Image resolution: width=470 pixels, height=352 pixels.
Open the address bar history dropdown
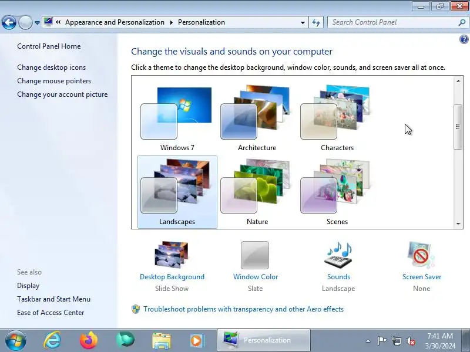coord(303,22)
